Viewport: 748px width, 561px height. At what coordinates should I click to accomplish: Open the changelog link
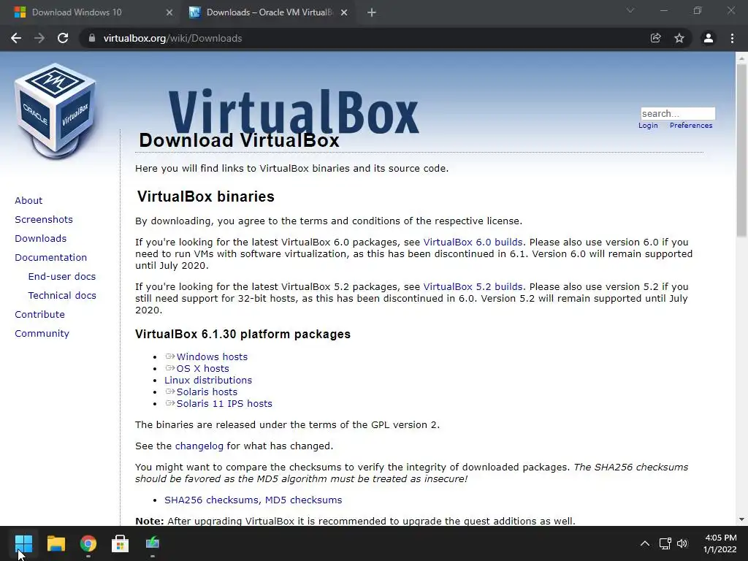pos(199,446)
